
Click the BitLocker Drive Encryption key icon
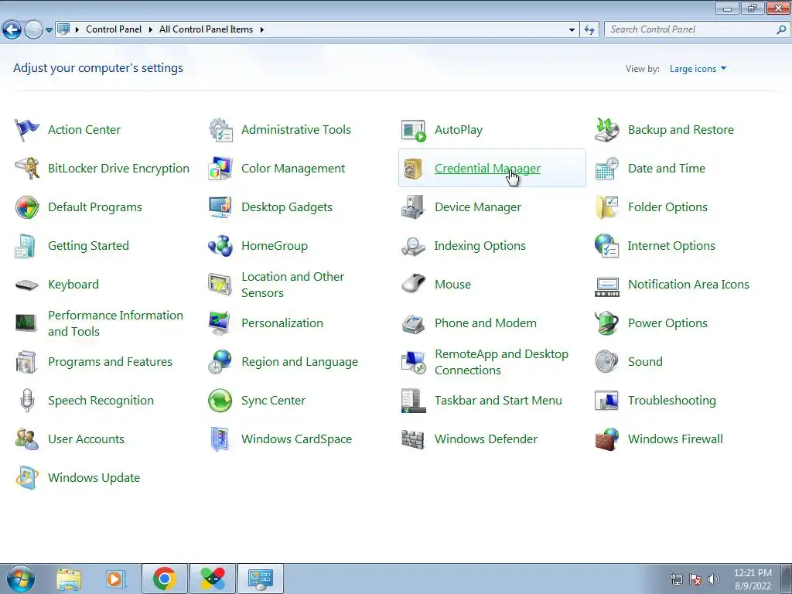[27, 168]
